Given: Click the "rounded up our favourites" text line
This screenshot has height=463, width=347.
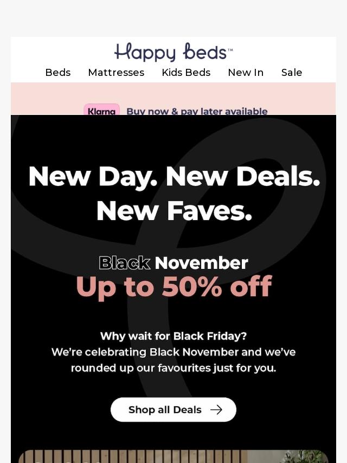Looking at the screenshot, I should [x=173, y=368].
